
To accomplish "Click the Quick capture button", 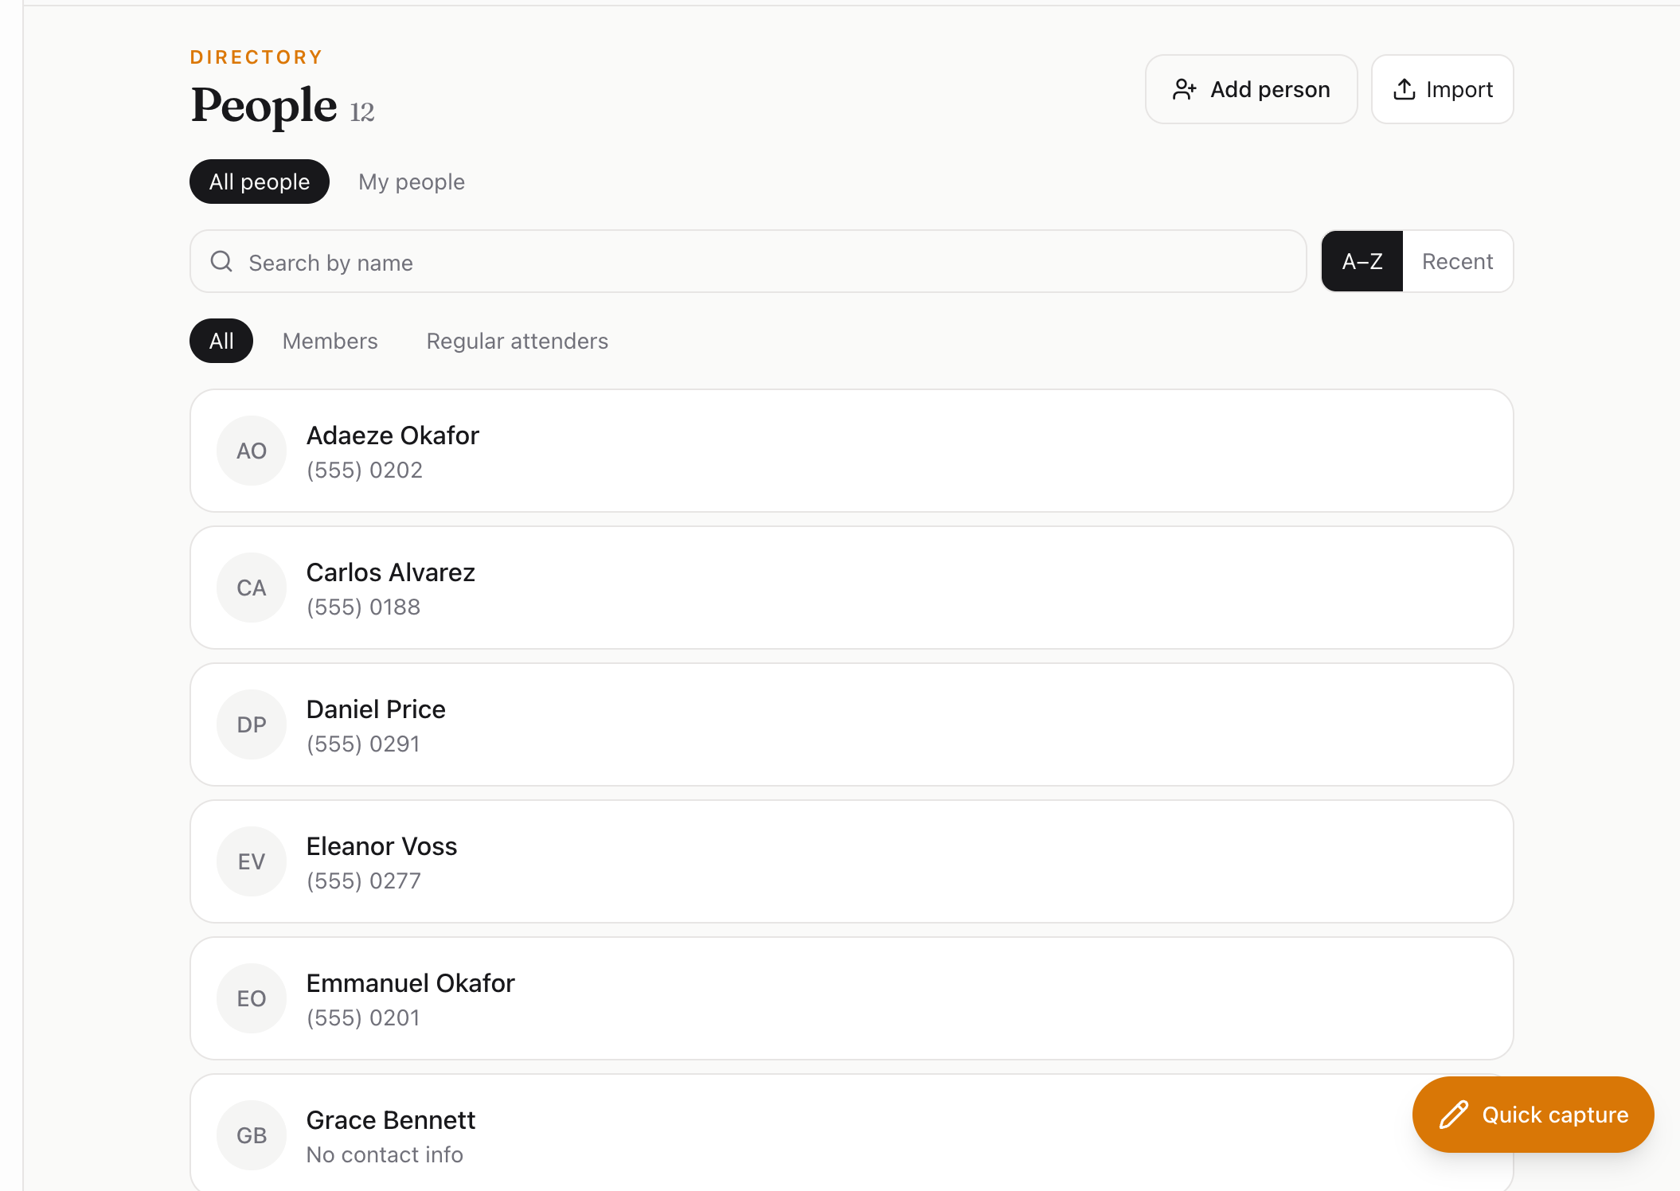I will pos(1533,1115).
